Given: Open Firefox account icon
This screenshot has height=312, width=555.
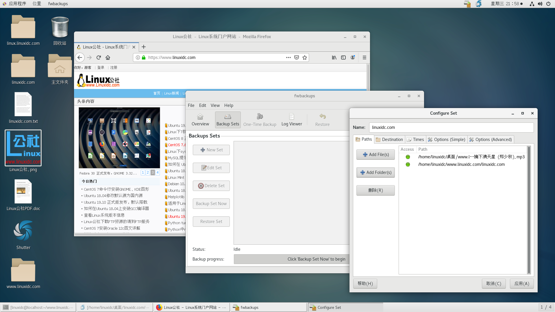Looking at the screenshot, I should click(x=353, y=57).
